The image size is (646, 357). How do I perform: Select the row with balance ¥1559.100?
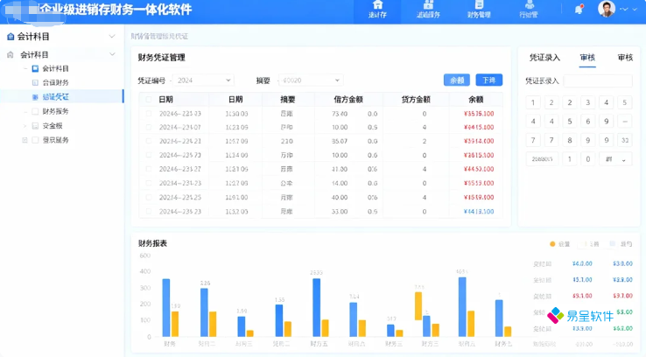click(x=148, y=198)
